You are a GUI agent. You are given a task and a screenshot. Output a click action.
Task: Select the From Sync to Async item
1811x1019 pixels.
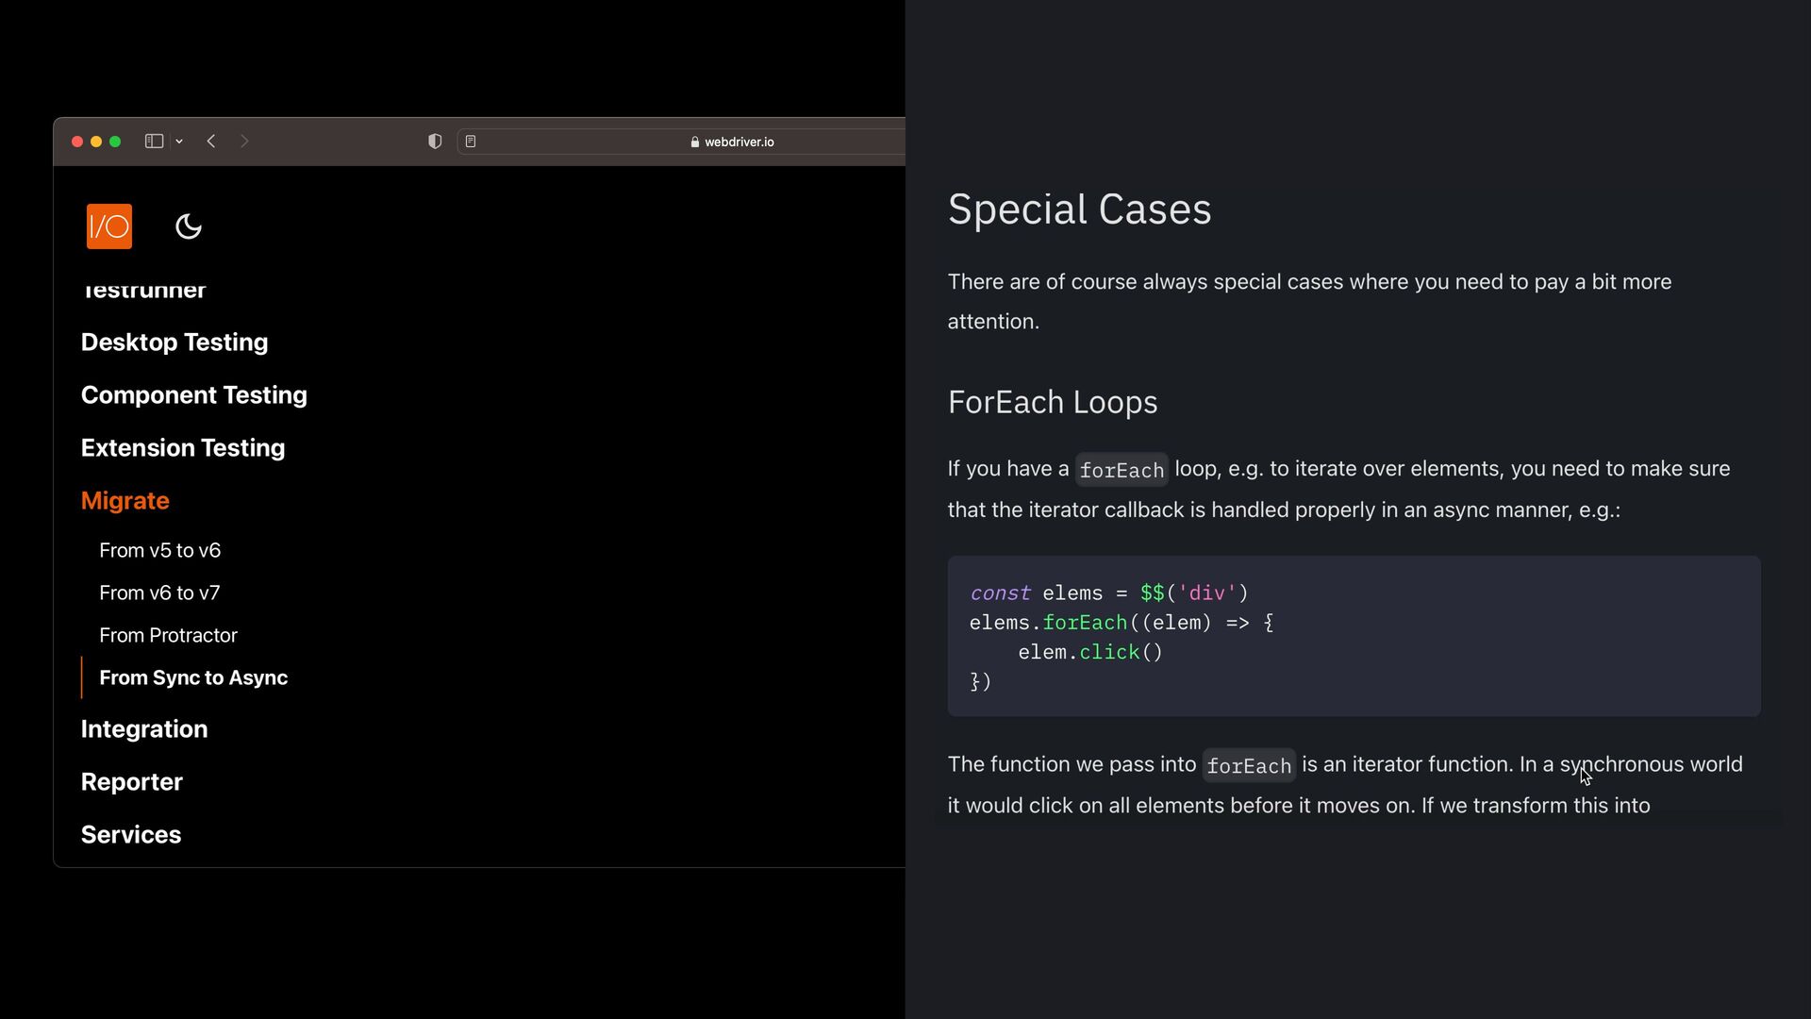pyautogui.click(x=193, y=677)
